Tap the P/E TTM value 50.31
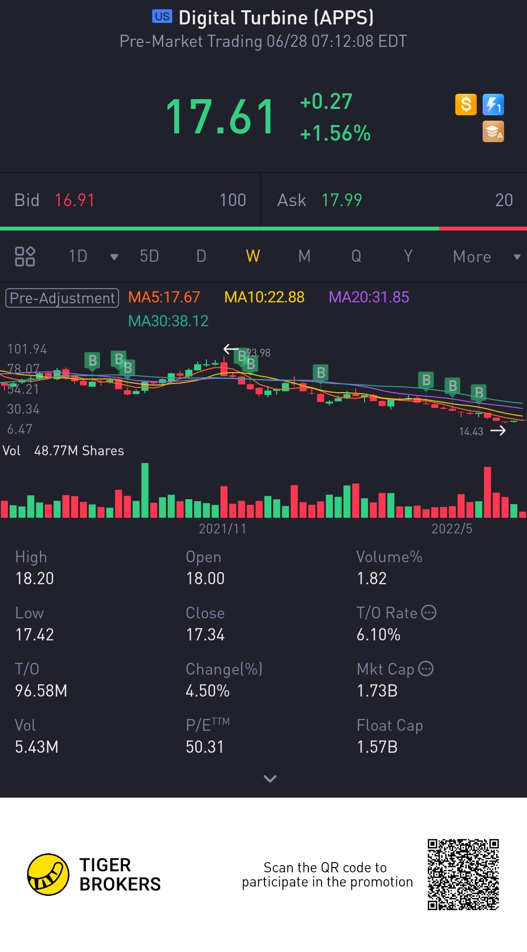The width and height of the screenshot is (527, 952). (x=204, y=747)
